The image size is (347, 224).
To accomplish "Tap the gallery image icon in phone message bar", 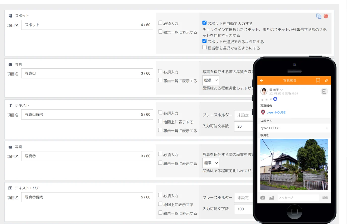I will coord(271,198).
